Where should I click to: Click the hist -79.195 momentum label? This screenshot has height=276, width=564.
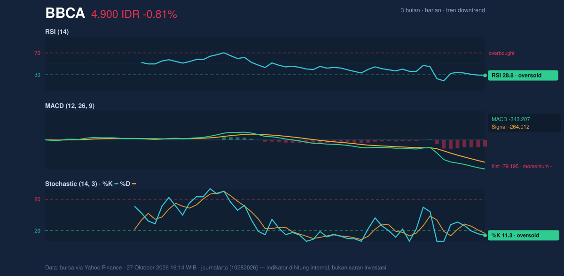[521, 166]
